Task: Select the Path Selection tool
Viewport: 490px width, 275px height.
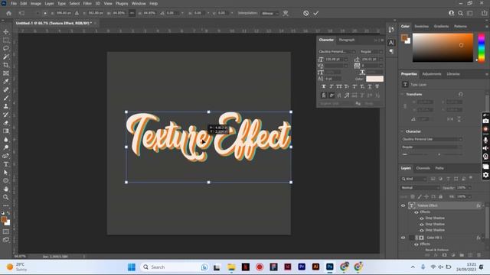Action: tap(6, 173)
